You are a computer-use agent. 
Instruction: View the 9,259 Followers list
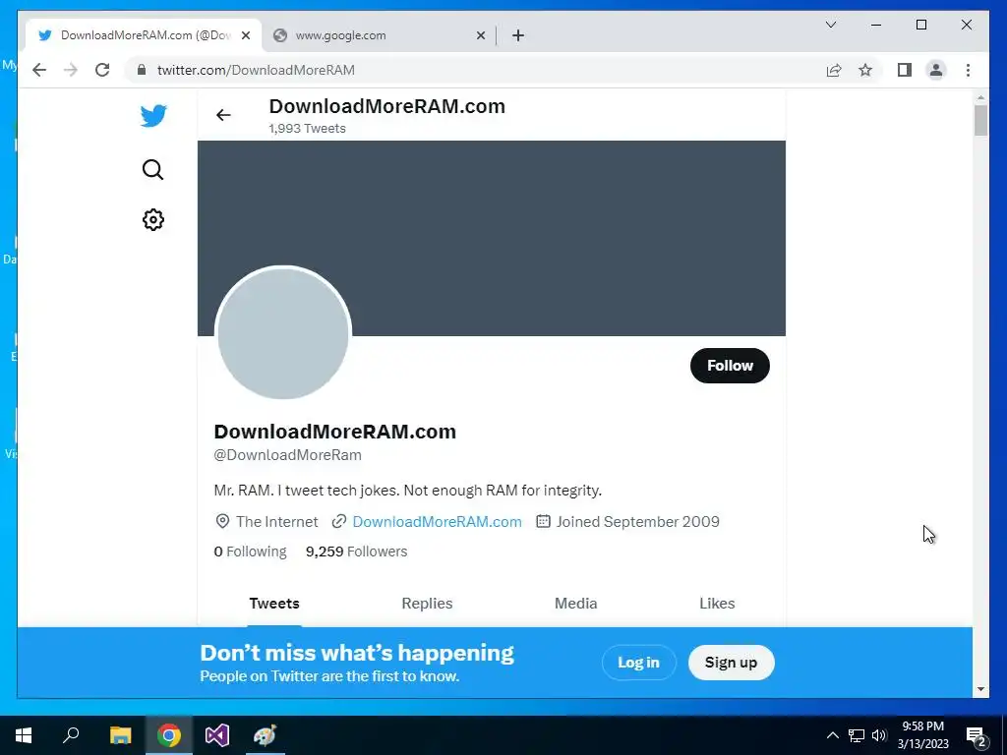(x=356, y=552)
